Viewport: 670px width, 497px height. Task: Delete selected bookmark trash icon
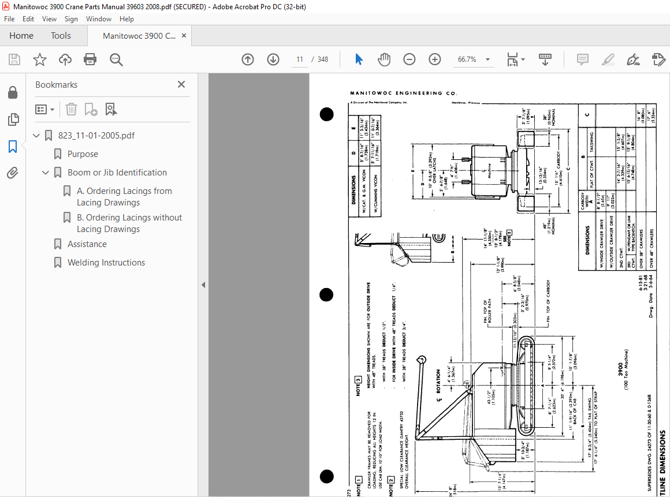[71, 109]
